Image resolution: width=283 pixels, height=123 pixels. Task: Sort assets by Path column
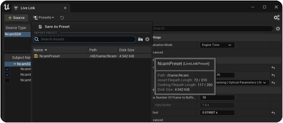coord(103,50)
